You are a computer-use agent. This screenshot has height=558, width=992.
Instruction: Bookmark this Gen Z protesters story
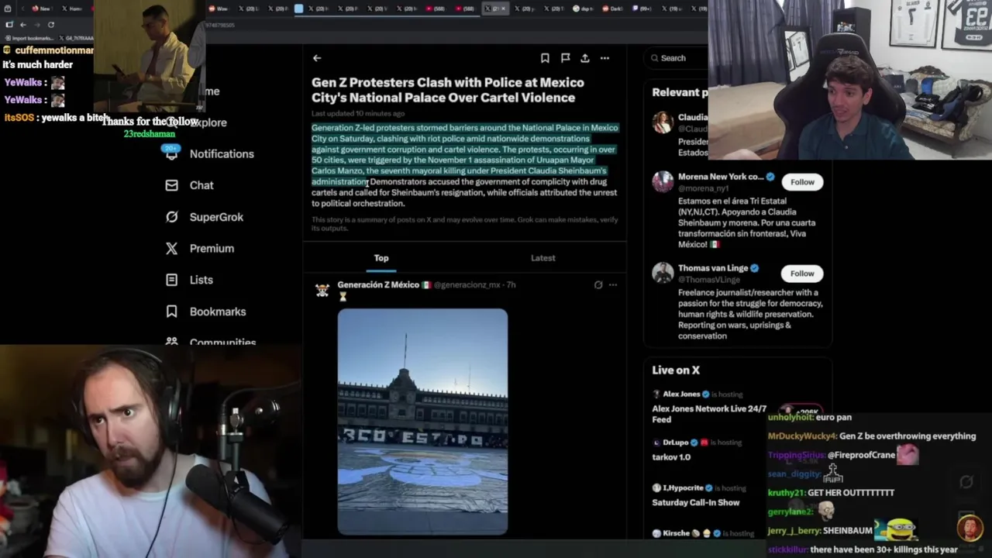(545, 58)
